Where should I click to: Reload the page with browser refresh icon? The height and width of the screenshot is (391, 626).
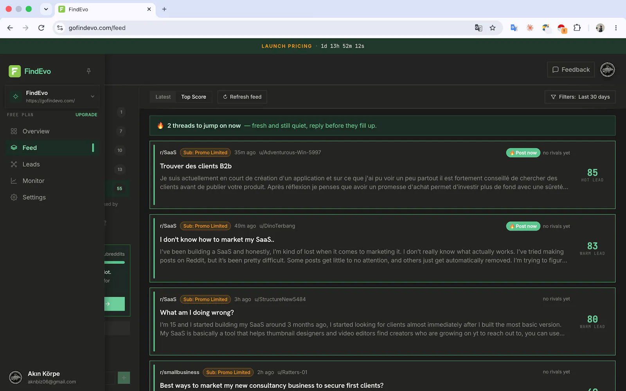click(41, 28)
